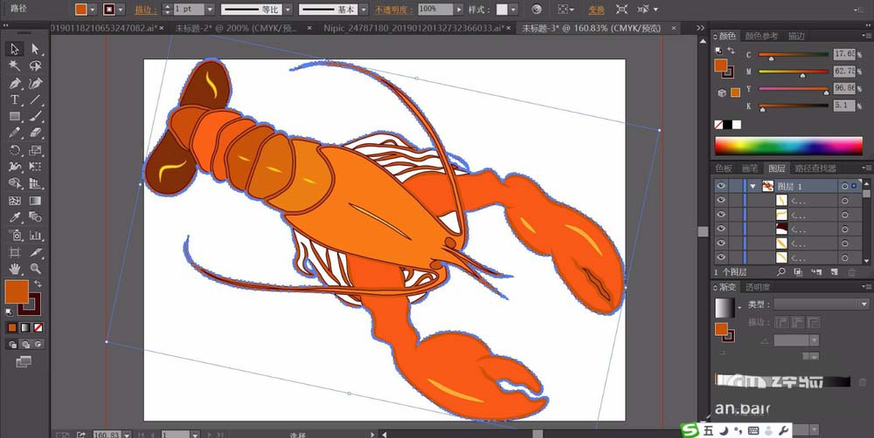Image resolution: width=874 pixels, height=438 pixels.
Task: Select the Zoom magnifier tool
Action: [35, 269]
